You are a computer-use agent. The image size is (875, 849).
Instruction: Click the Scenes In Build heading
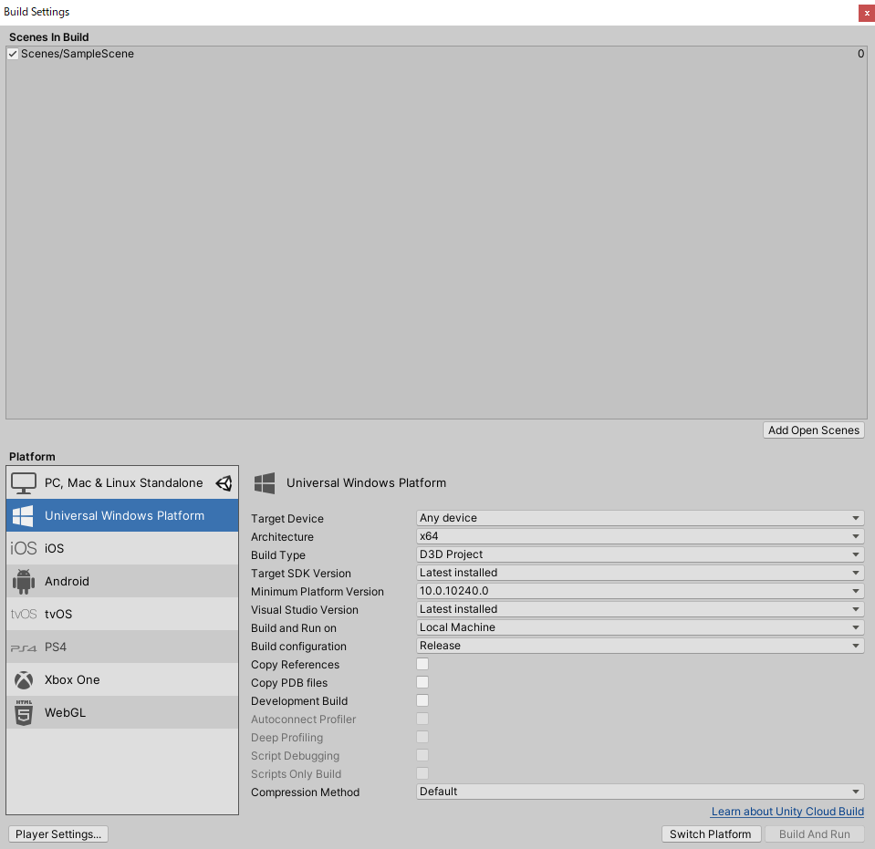[49, 37]
